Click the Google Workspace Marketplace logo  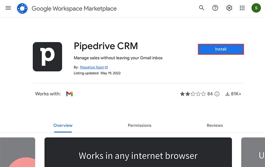[x=22, y=8]
